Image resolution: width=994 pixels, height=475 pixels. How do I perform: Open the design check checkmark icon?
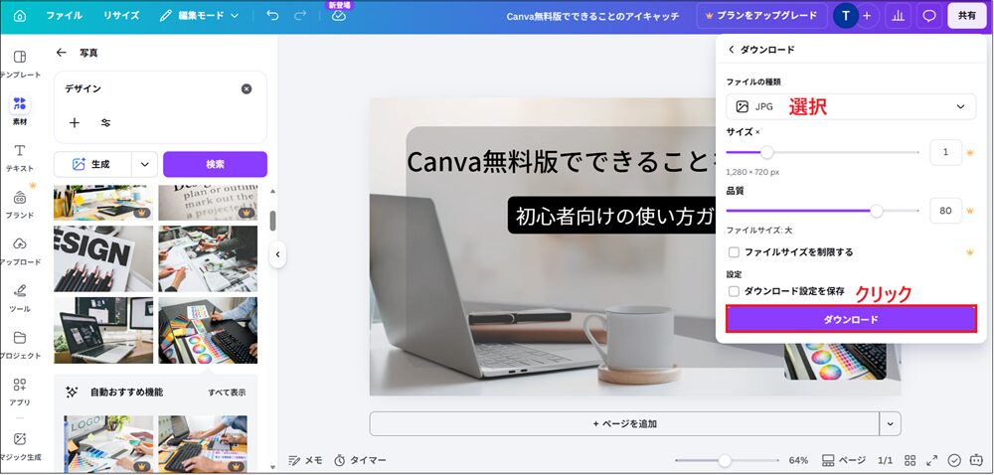coord(954,460)
